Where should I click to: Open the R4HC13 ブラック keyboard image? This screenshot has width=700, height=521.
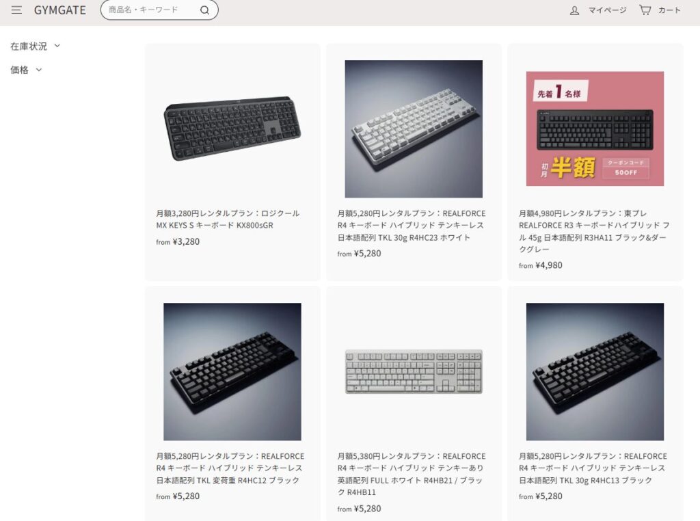click(595, 371)
